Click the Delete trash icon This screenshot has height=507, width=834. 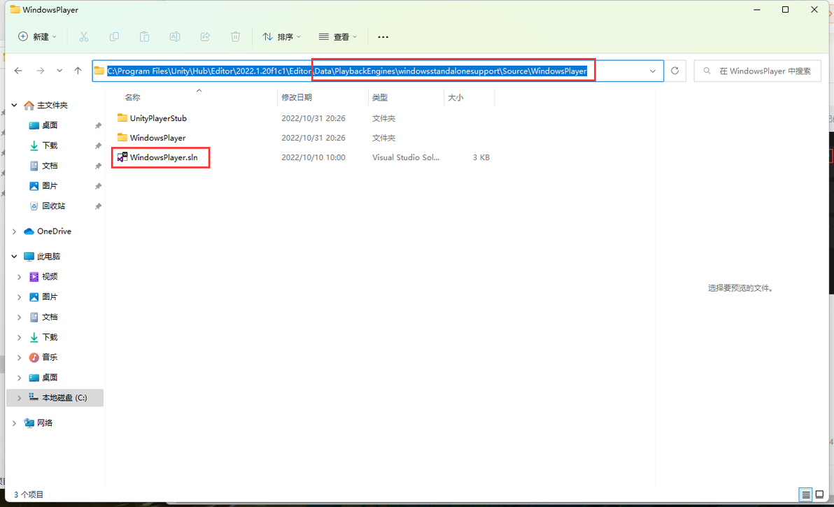click(235, 36)
